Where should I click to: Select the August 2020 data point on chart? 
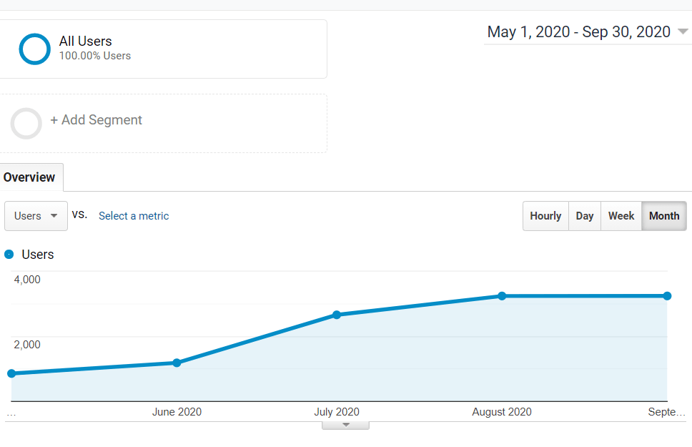pos(503,295)
